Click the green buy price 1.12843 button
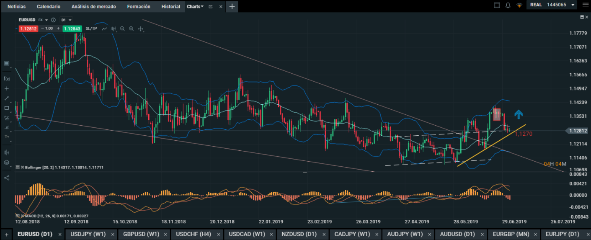 72,28
